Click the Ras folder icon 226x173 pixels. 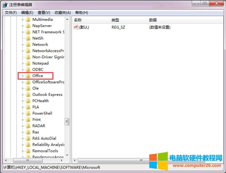pyautogui.click(x=28, y=132)
